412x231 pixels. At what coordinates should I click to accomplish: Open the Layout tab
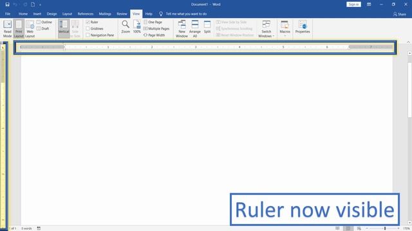pyautogui.click(x=67, y=14)
